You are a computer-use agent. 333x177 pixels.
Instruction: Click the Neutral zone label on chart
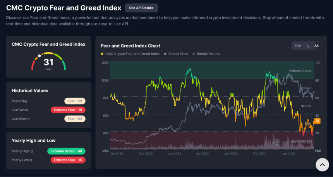306,106
